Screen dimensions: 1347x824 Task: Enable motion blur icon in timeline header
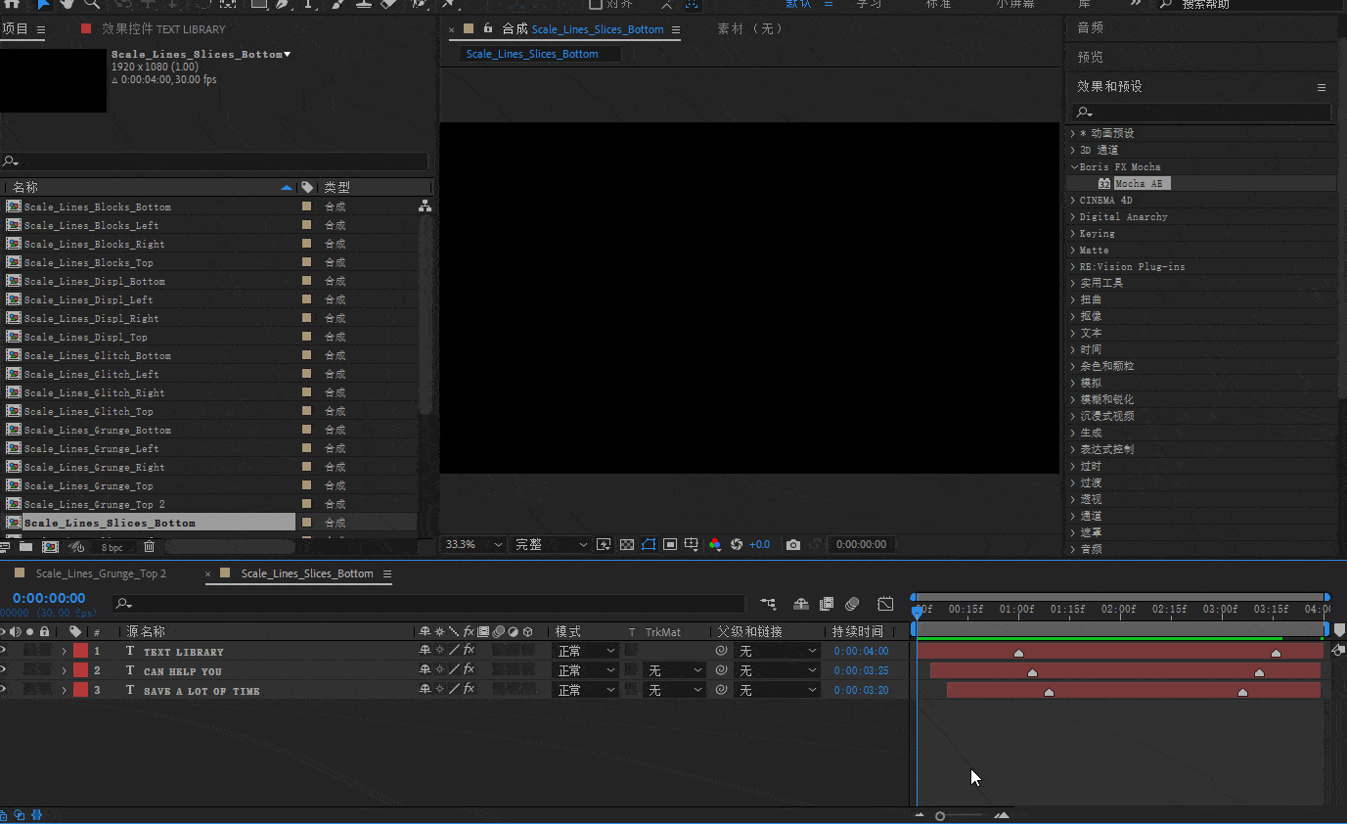pyautogui.click(x=852, y=605)
